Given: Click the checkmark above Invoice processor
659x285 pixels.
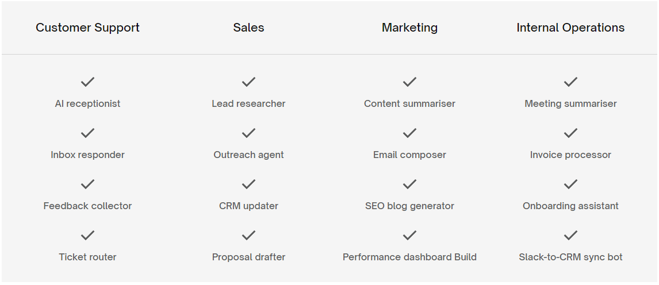Looking at the screenshot, I should tap(570, 133).
